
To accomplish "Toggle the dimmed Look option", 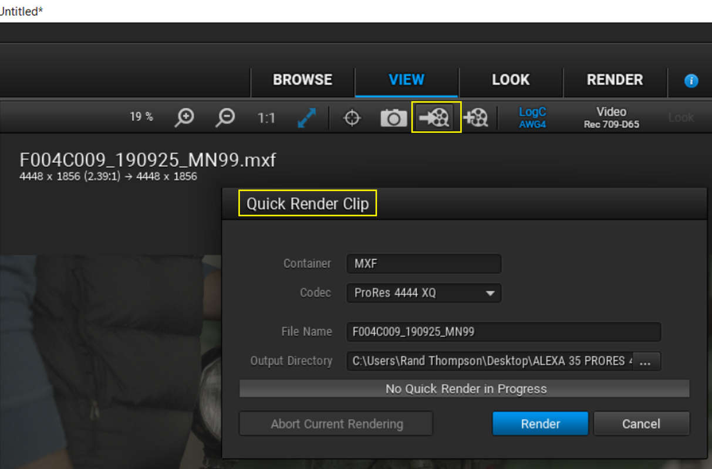I will click(681, 118).
